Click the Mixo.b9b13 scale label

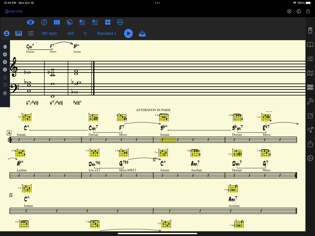click(x=128, y=170)
